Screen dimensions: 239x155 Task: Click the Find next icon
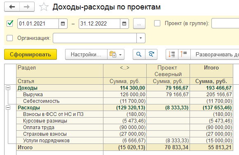[x=151, y=54]
